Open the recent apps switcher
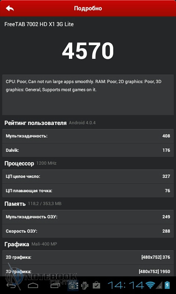Image resolution: width=176 pixels, height=294 pixels. (x=55, y=286)
